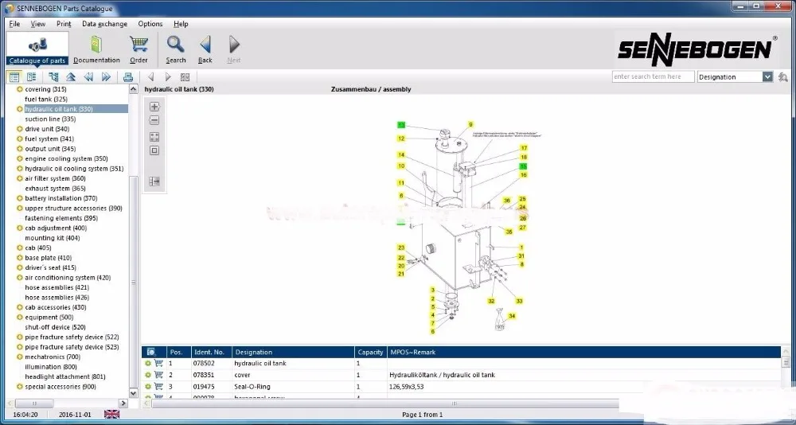Expand the hydraulic oil tank (330) node
Screen dimensions: 796x425
(20, 109)
